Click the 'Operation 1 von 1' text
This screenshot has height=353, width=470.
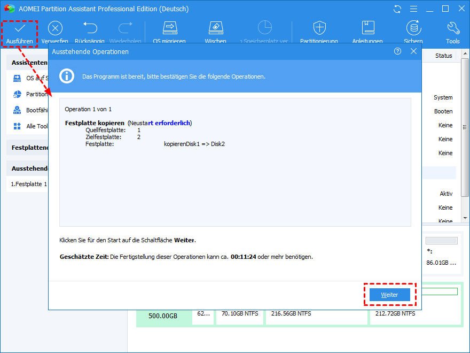(88, 109)
